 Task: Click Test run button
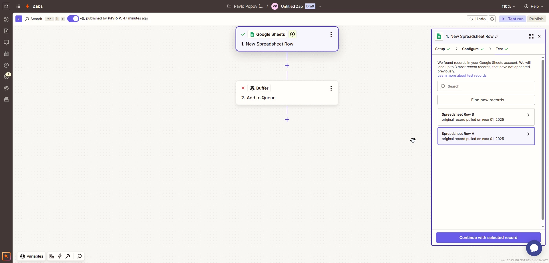512,19
